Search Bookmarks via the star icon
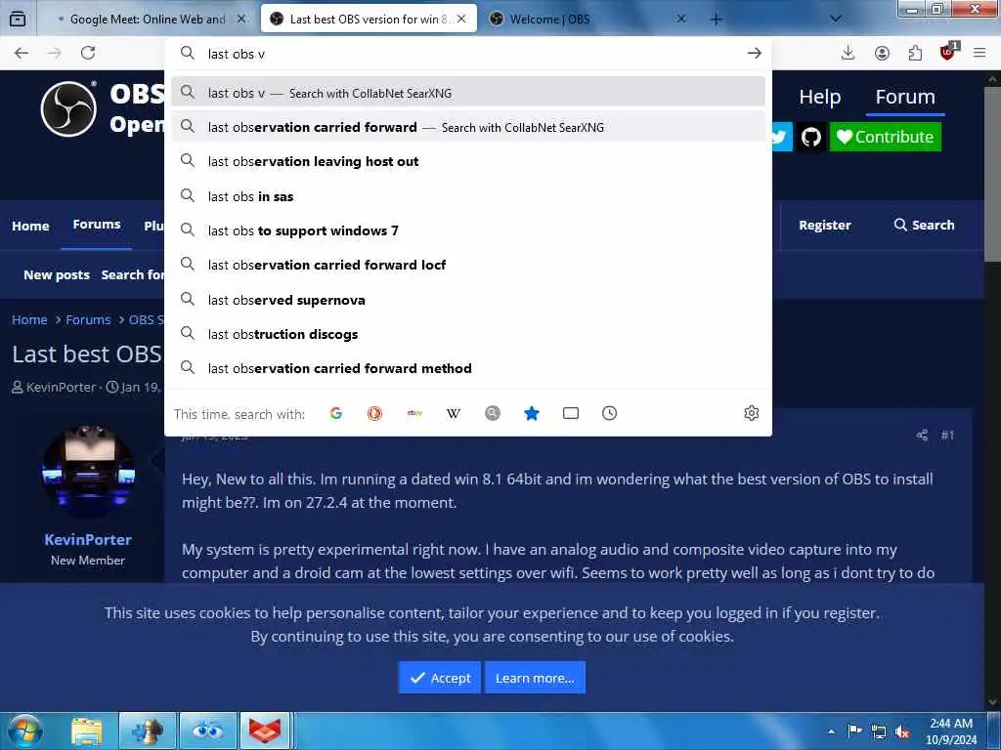Image resolution: width=1001 pixels, height=750 pixels. [x=531, y=413]
